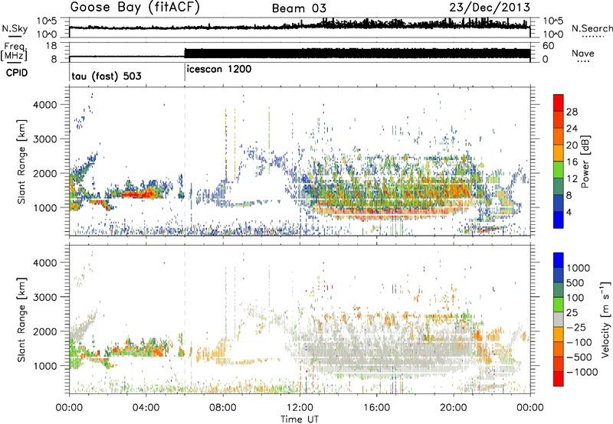
Task: Click the "12:00" time axis tick label
Action: pos(300,408)
